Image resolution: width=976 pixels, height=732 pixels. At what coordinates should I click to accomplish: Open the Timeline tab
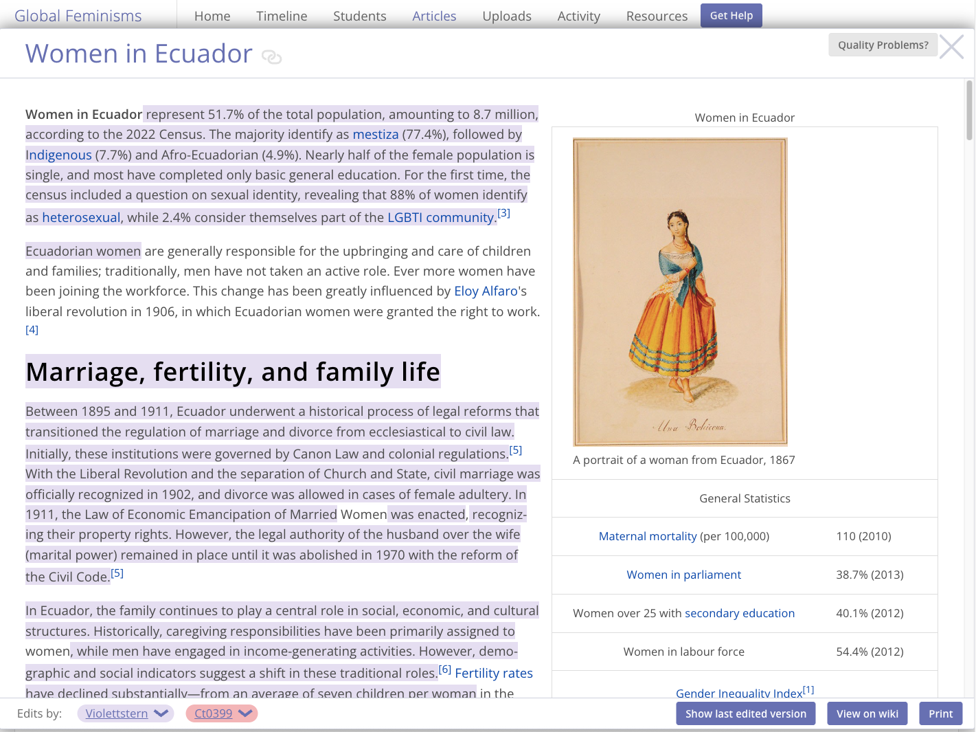point(282,16)
